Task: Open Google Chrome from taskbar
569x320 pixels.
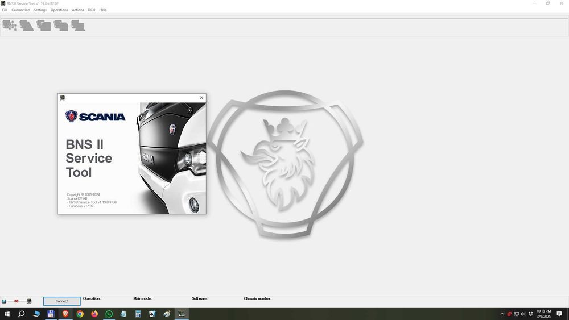Action: [x=80, y=314]
